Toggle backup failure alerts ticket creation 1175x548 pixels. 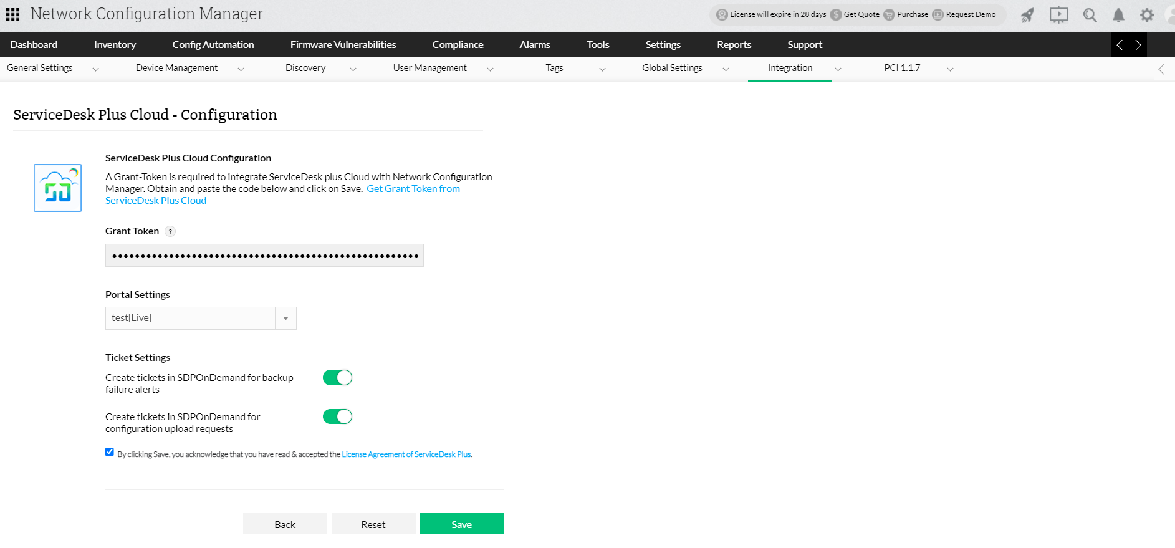337,377
